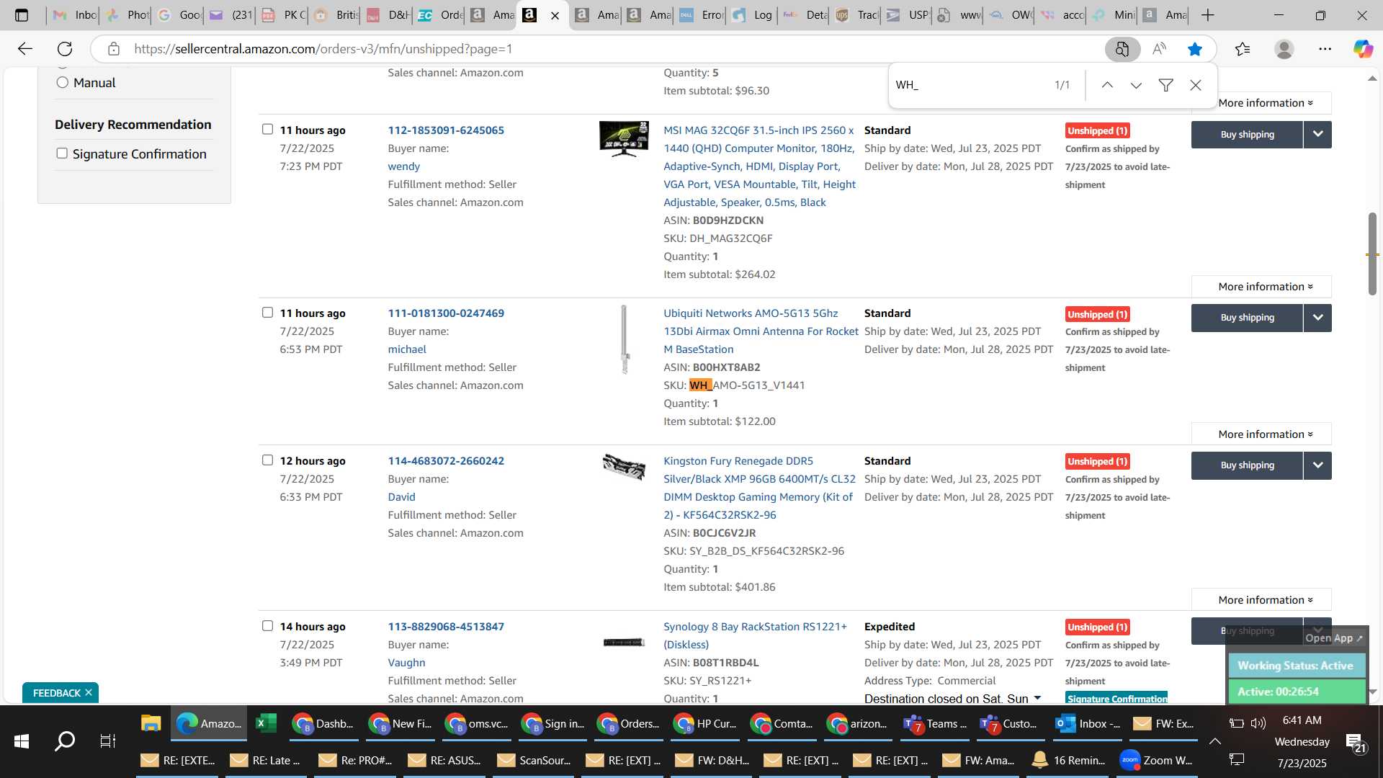Click the address bar URL field
The image size is (1383, 778).
[612, 49]
